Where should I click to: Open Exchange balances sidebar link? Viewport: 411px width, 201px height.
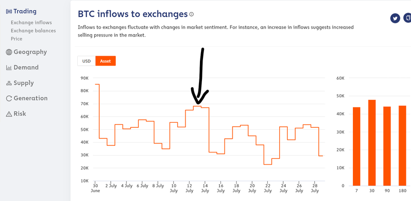(x=33, y=31)
